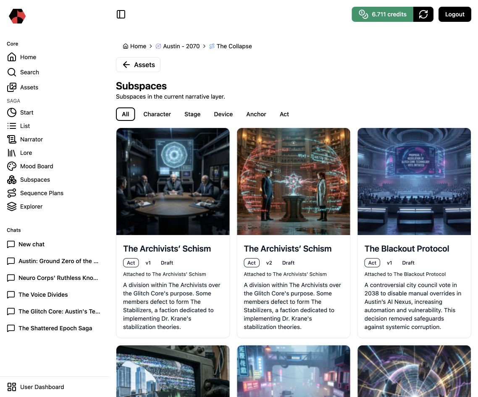Click 'Attached to The Blackout Protocol' text

pyautogui.click(x=405, y=274)
